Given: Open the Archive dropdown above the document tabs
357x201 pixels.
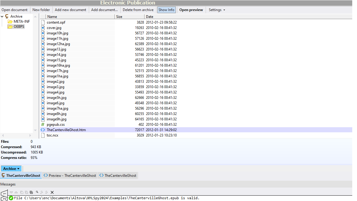Looking at the screenshot, I should coord(11,168).
